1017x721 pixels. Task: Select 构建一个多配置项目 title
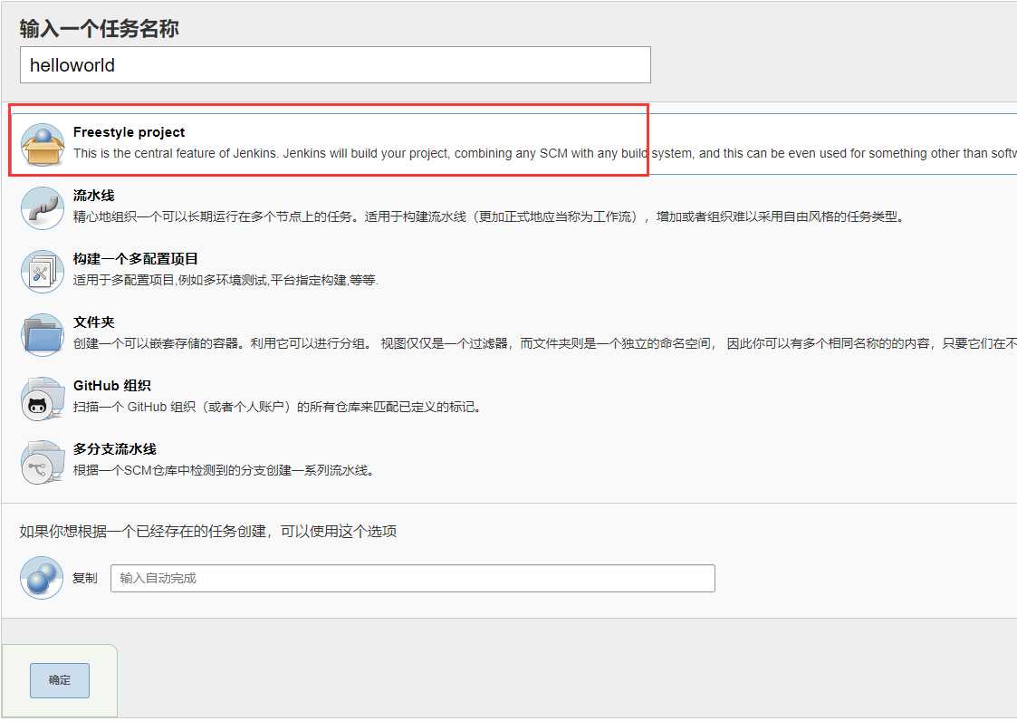136,259
